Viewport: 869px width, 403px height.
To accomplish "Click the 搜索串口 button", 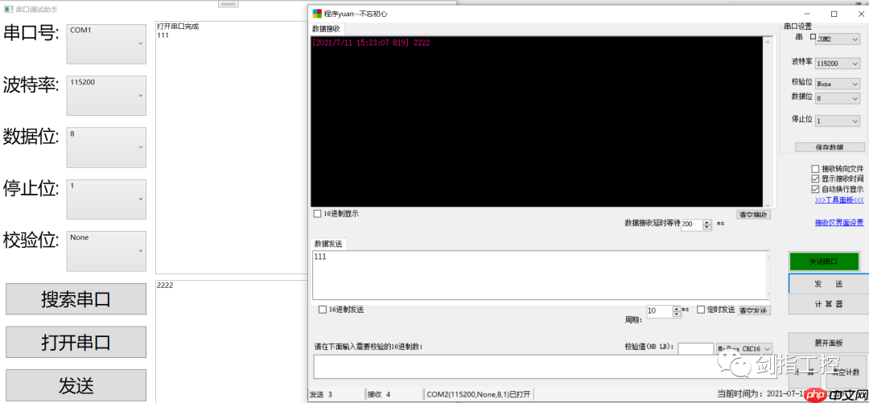I will coord(76,298).
